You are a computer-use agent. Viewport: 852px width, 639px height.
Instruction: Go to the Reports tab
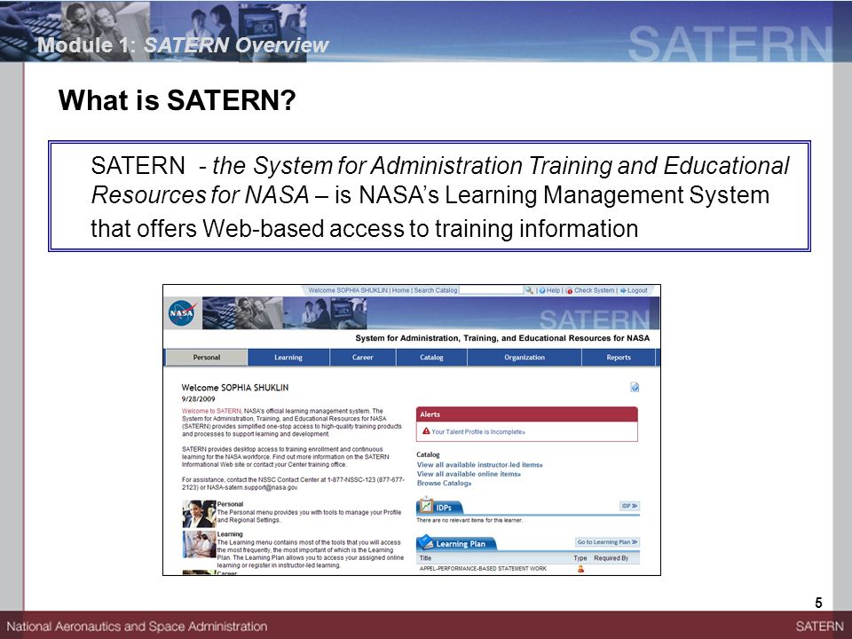pyautogui.click(x=619, y=358)
